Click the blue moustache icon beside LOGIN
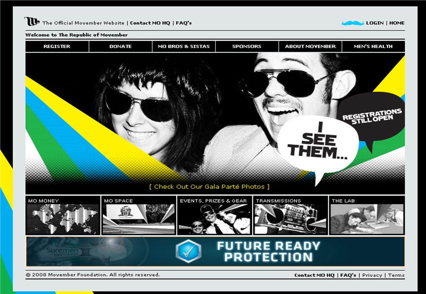This screenshot has width=426, height=294. coord(352,23)
